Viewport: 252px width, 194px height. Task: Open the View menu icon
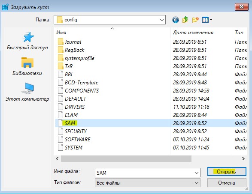[x=207, y=20]
